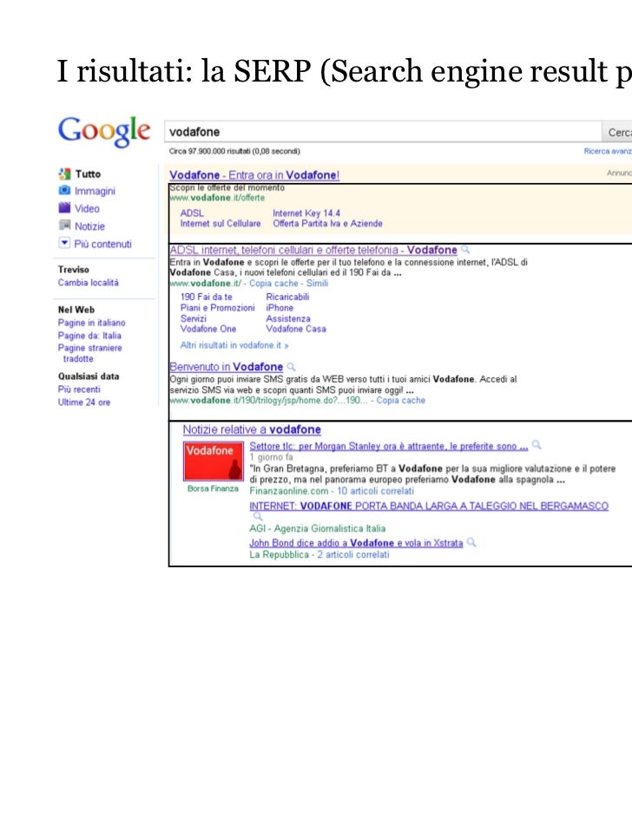Open the ADSL sitelink in the ad
This screenshot has width=632, height=818.
pyautogui.click(x=192, y=213)
